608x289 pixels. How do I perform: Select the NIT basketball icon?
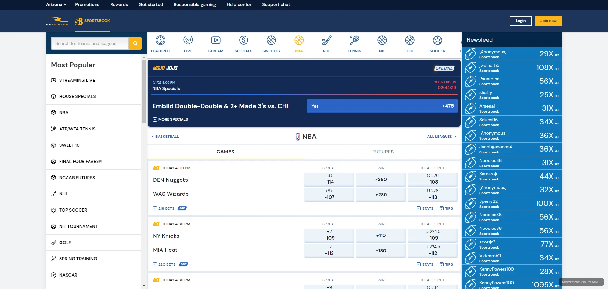[x=382, y=40]
